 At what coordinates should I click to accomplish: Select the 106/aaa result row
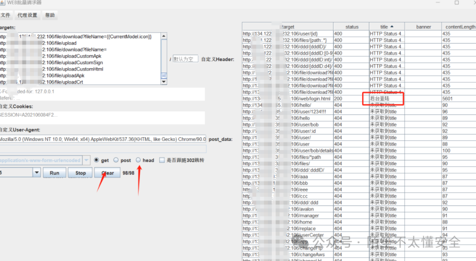pos(359,176)
